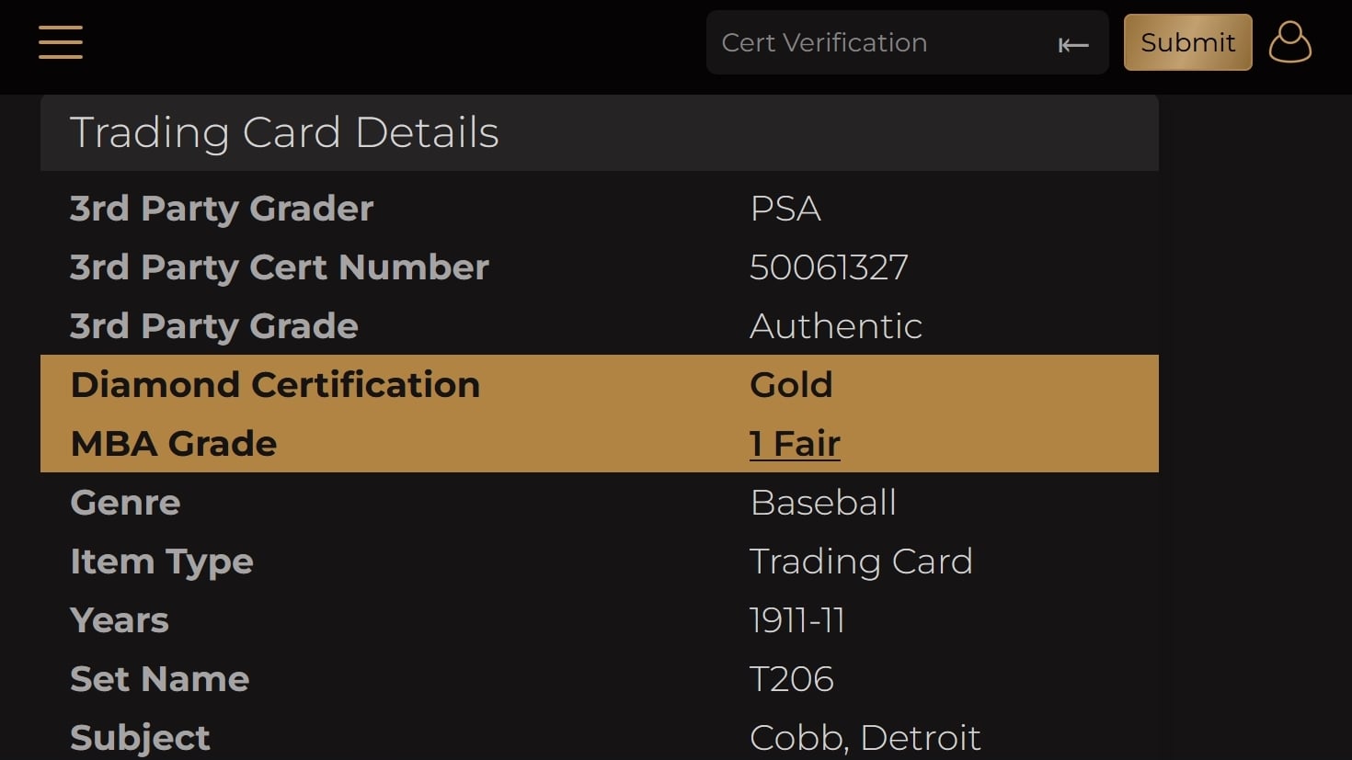Viewport: 1352px width, 760px height.
Task: Open the user account profile icon
Action: [x=1289, y=42]
